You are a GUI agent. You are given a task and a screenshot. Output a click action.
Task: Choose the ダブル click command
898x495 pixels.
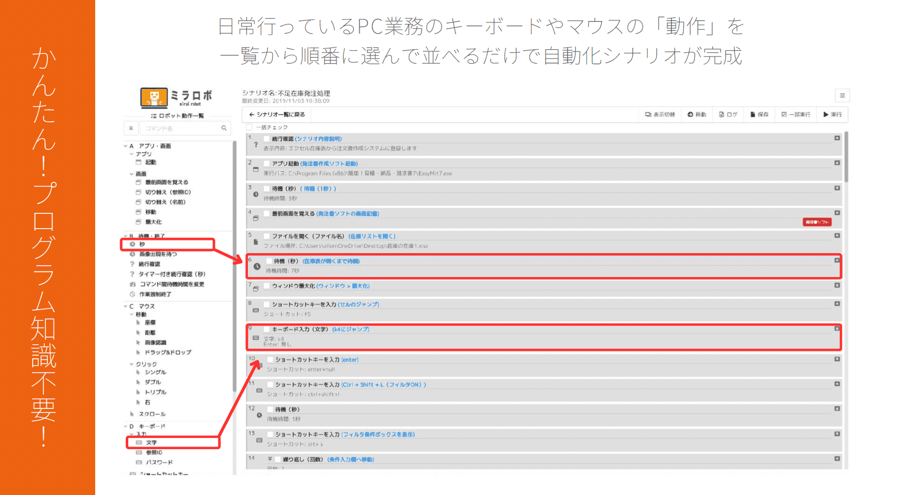coord(153,382)
